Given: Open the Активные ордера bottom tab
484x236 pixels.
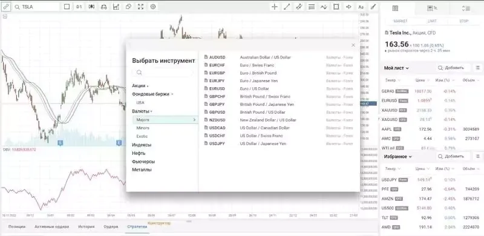Looking at the screenshot, I should pyautogui.click(x=51, y=227).
